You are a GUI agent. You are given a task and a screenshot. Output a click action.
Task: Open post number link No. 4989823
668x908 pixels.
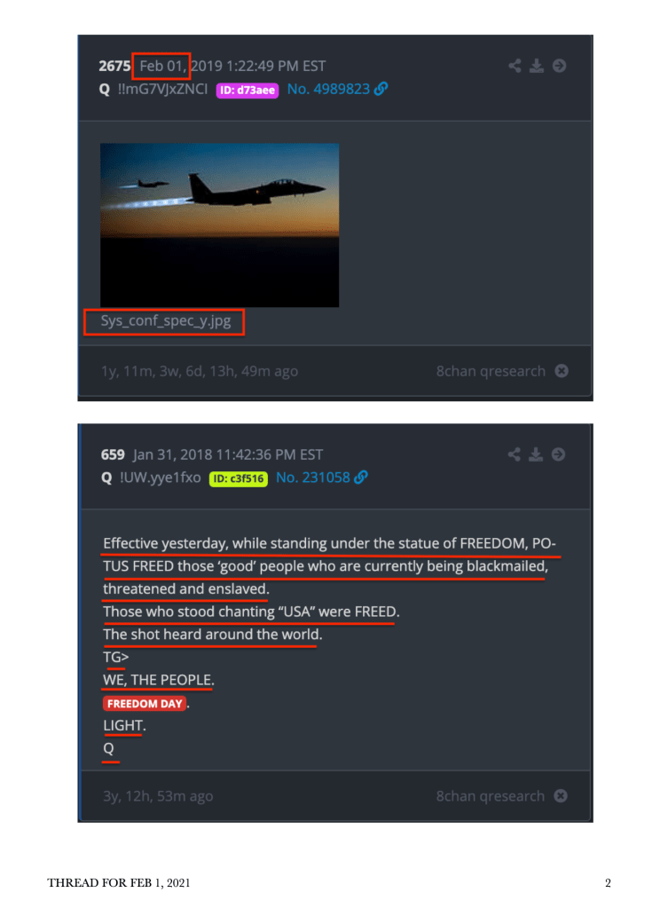[x=328, y=89]
